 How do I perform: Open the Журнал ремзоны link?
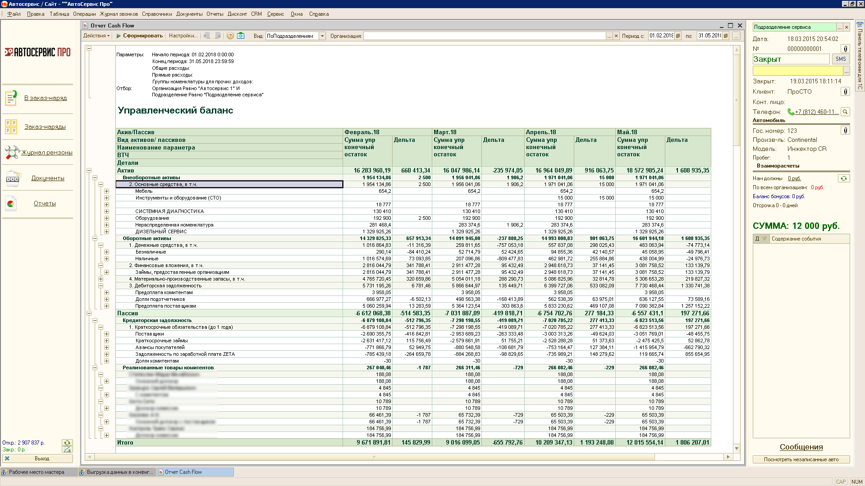pos(47,153)
